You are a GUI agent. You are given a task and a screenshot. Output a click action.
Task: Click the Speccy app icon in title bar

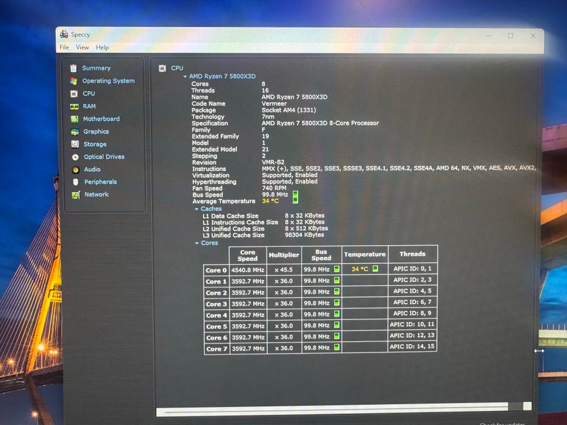click(x=64, y=34)
